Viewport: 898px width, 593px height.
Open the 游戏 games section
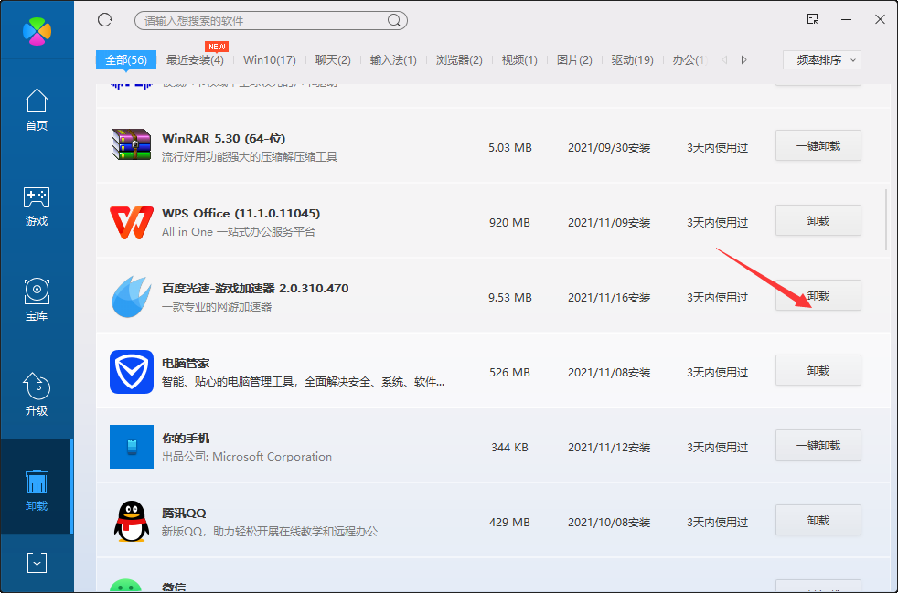click(37, 206)
